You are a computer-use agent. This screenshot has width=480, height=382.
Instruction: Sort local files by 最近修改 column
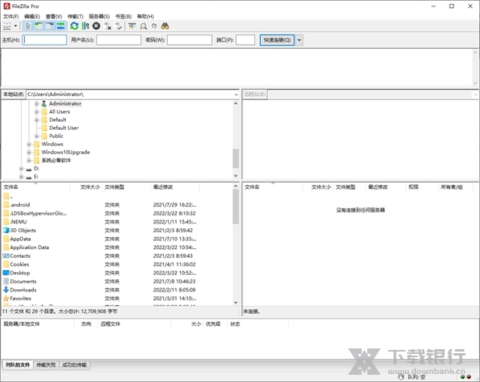click(165, 187)
